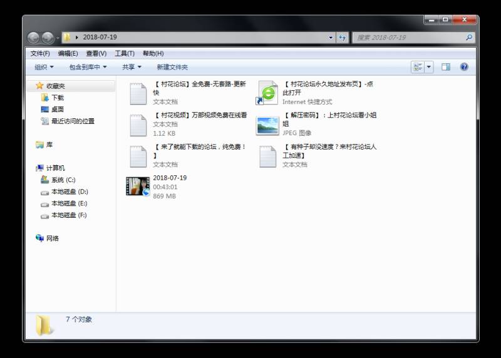Open the Internet shortcut file icon
The image size is (501, 358).
click(268, 93)
